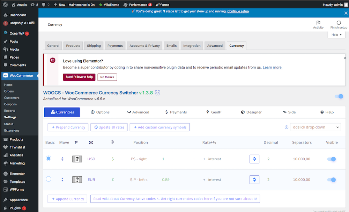Image resolution: width=349 pixels, height=212 pixels.
Task: Click the Append Currency button
Action: coord(67,199)
